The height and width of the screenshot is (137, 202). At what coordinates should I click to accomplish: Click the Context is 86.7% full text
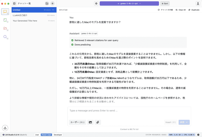coord(129,129)
